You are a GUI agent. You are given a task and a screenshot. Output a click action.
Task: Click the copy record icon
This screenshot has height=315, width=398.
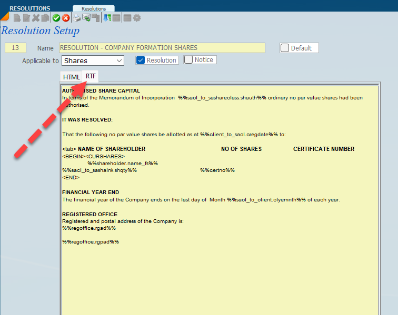(x=45, y=18)
